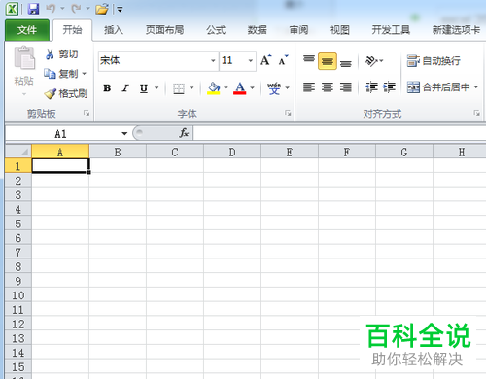The image size is (486, 379).
Task: Save the workbook using the floppy icon
Action: [33, 9]
